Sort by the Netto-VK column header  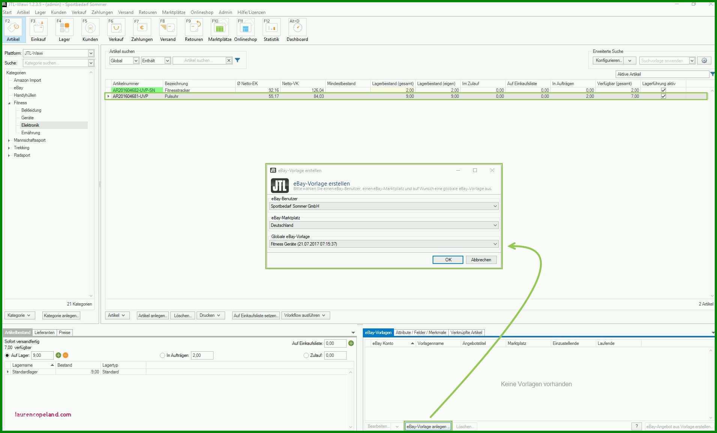[x=303, y=84]
